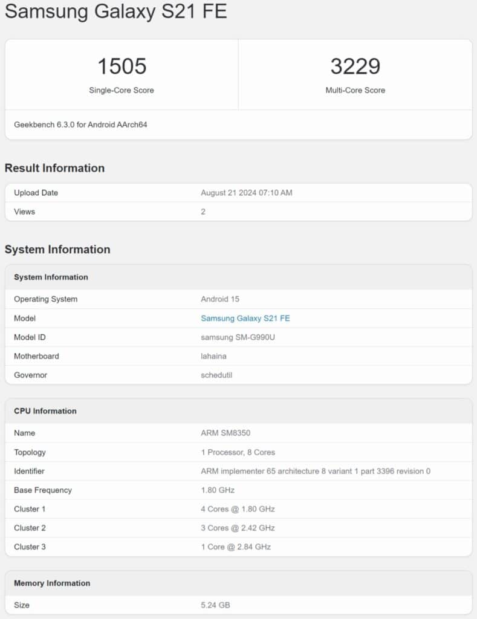
Task: Click the Model ID label
Action: pyautogui.click(x=30, y=337)
